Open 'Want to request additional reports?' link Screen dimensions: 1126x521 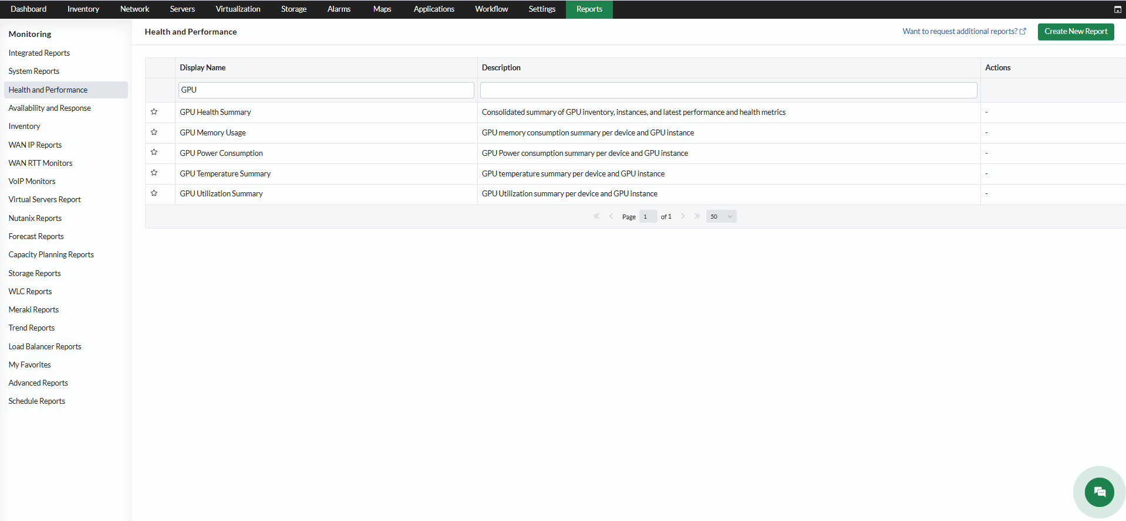tap(964, 32)
